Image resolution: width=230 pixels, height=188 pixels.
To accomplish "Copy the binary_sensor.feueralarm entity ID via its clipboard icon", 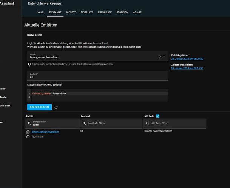I will pyautogui.click(x=28, y=132).
